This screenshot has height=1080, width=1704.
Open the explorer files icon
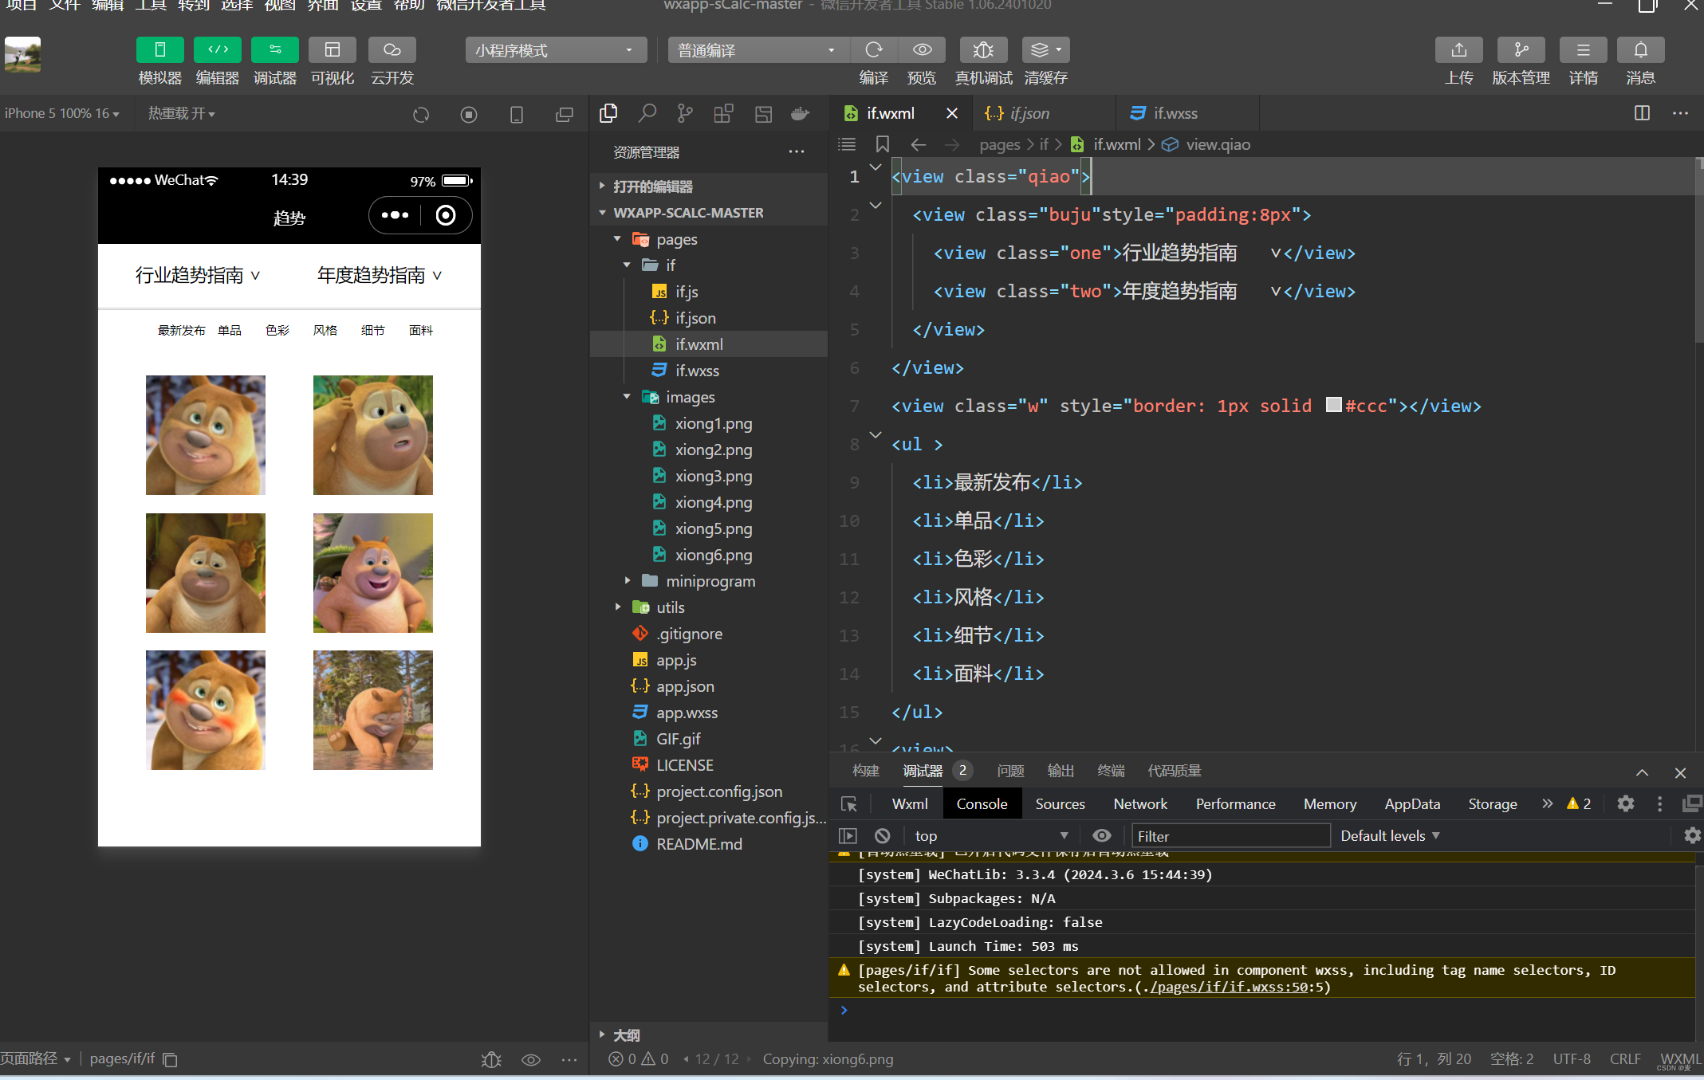pos(608,114)
